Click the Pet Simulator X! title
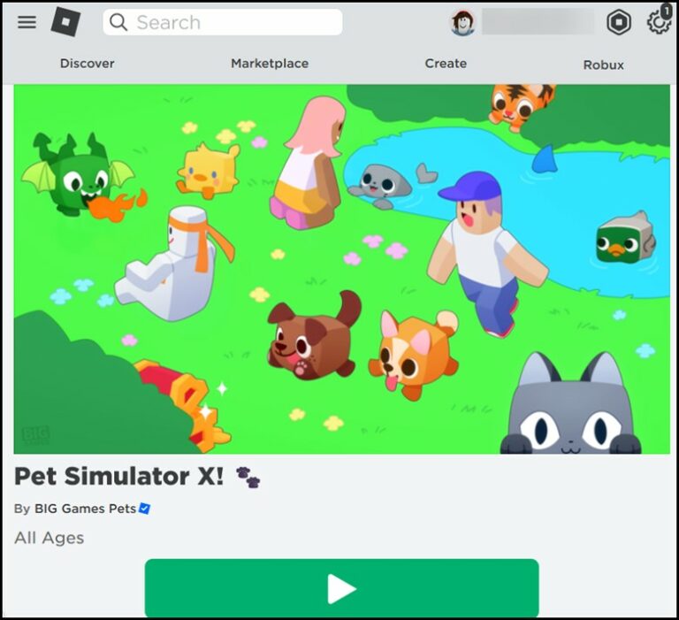 click(118, 476)
